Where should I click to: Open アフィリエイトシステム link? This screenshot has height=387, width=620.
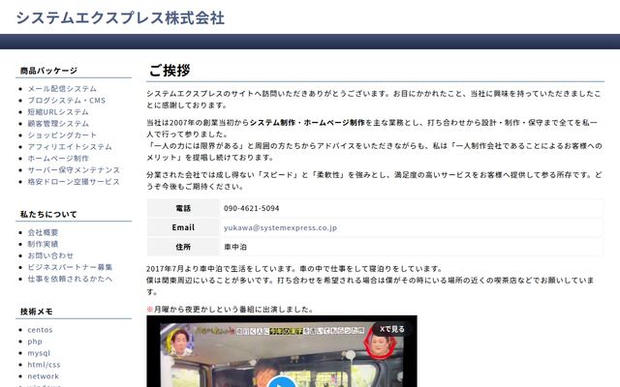point(70,146)
